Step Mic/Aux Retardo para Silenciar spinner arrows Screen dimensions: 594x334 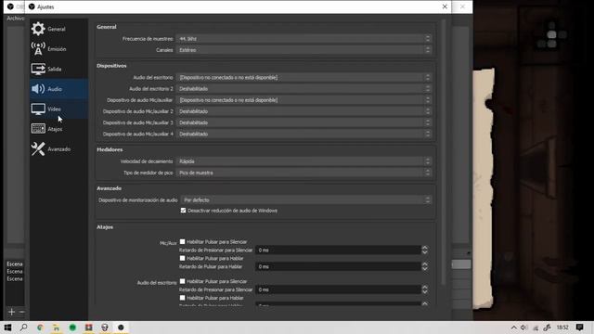pyautogui.click(x=425, y=250)
